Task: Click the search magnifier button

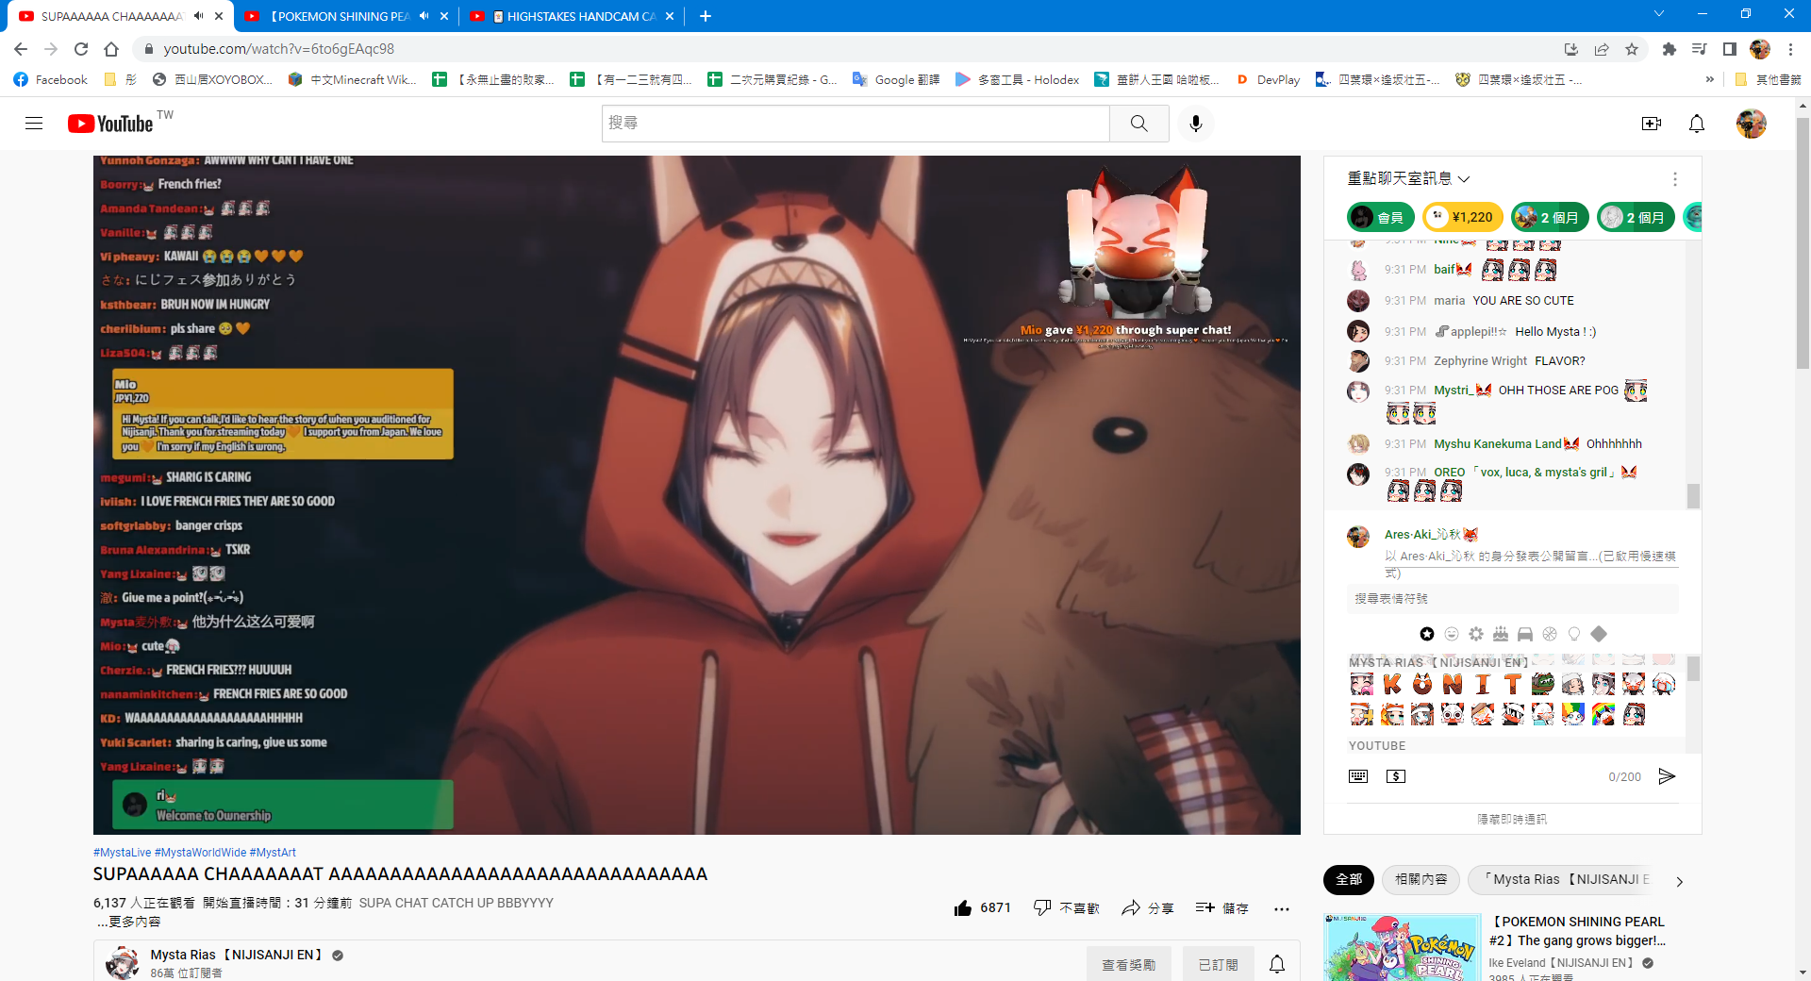Action: tap(1138, 124)
